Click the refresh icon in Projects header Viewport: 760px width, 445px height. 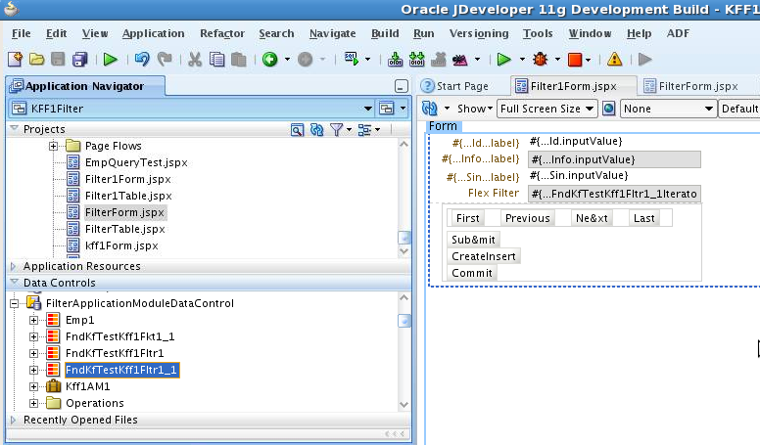pyautogui.click(x=317, y=130)
